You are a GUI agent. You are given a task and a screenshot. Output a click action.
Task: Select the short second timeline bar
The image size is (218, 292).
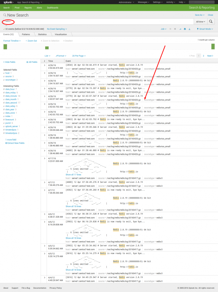47,48
